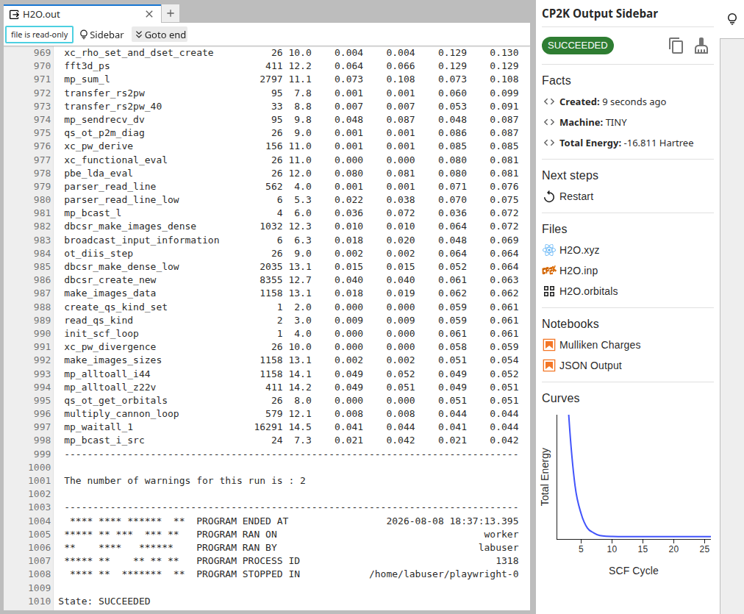Click the Total Energy SCF curve plot
744x614 pixels.
(x=634, y=477)
